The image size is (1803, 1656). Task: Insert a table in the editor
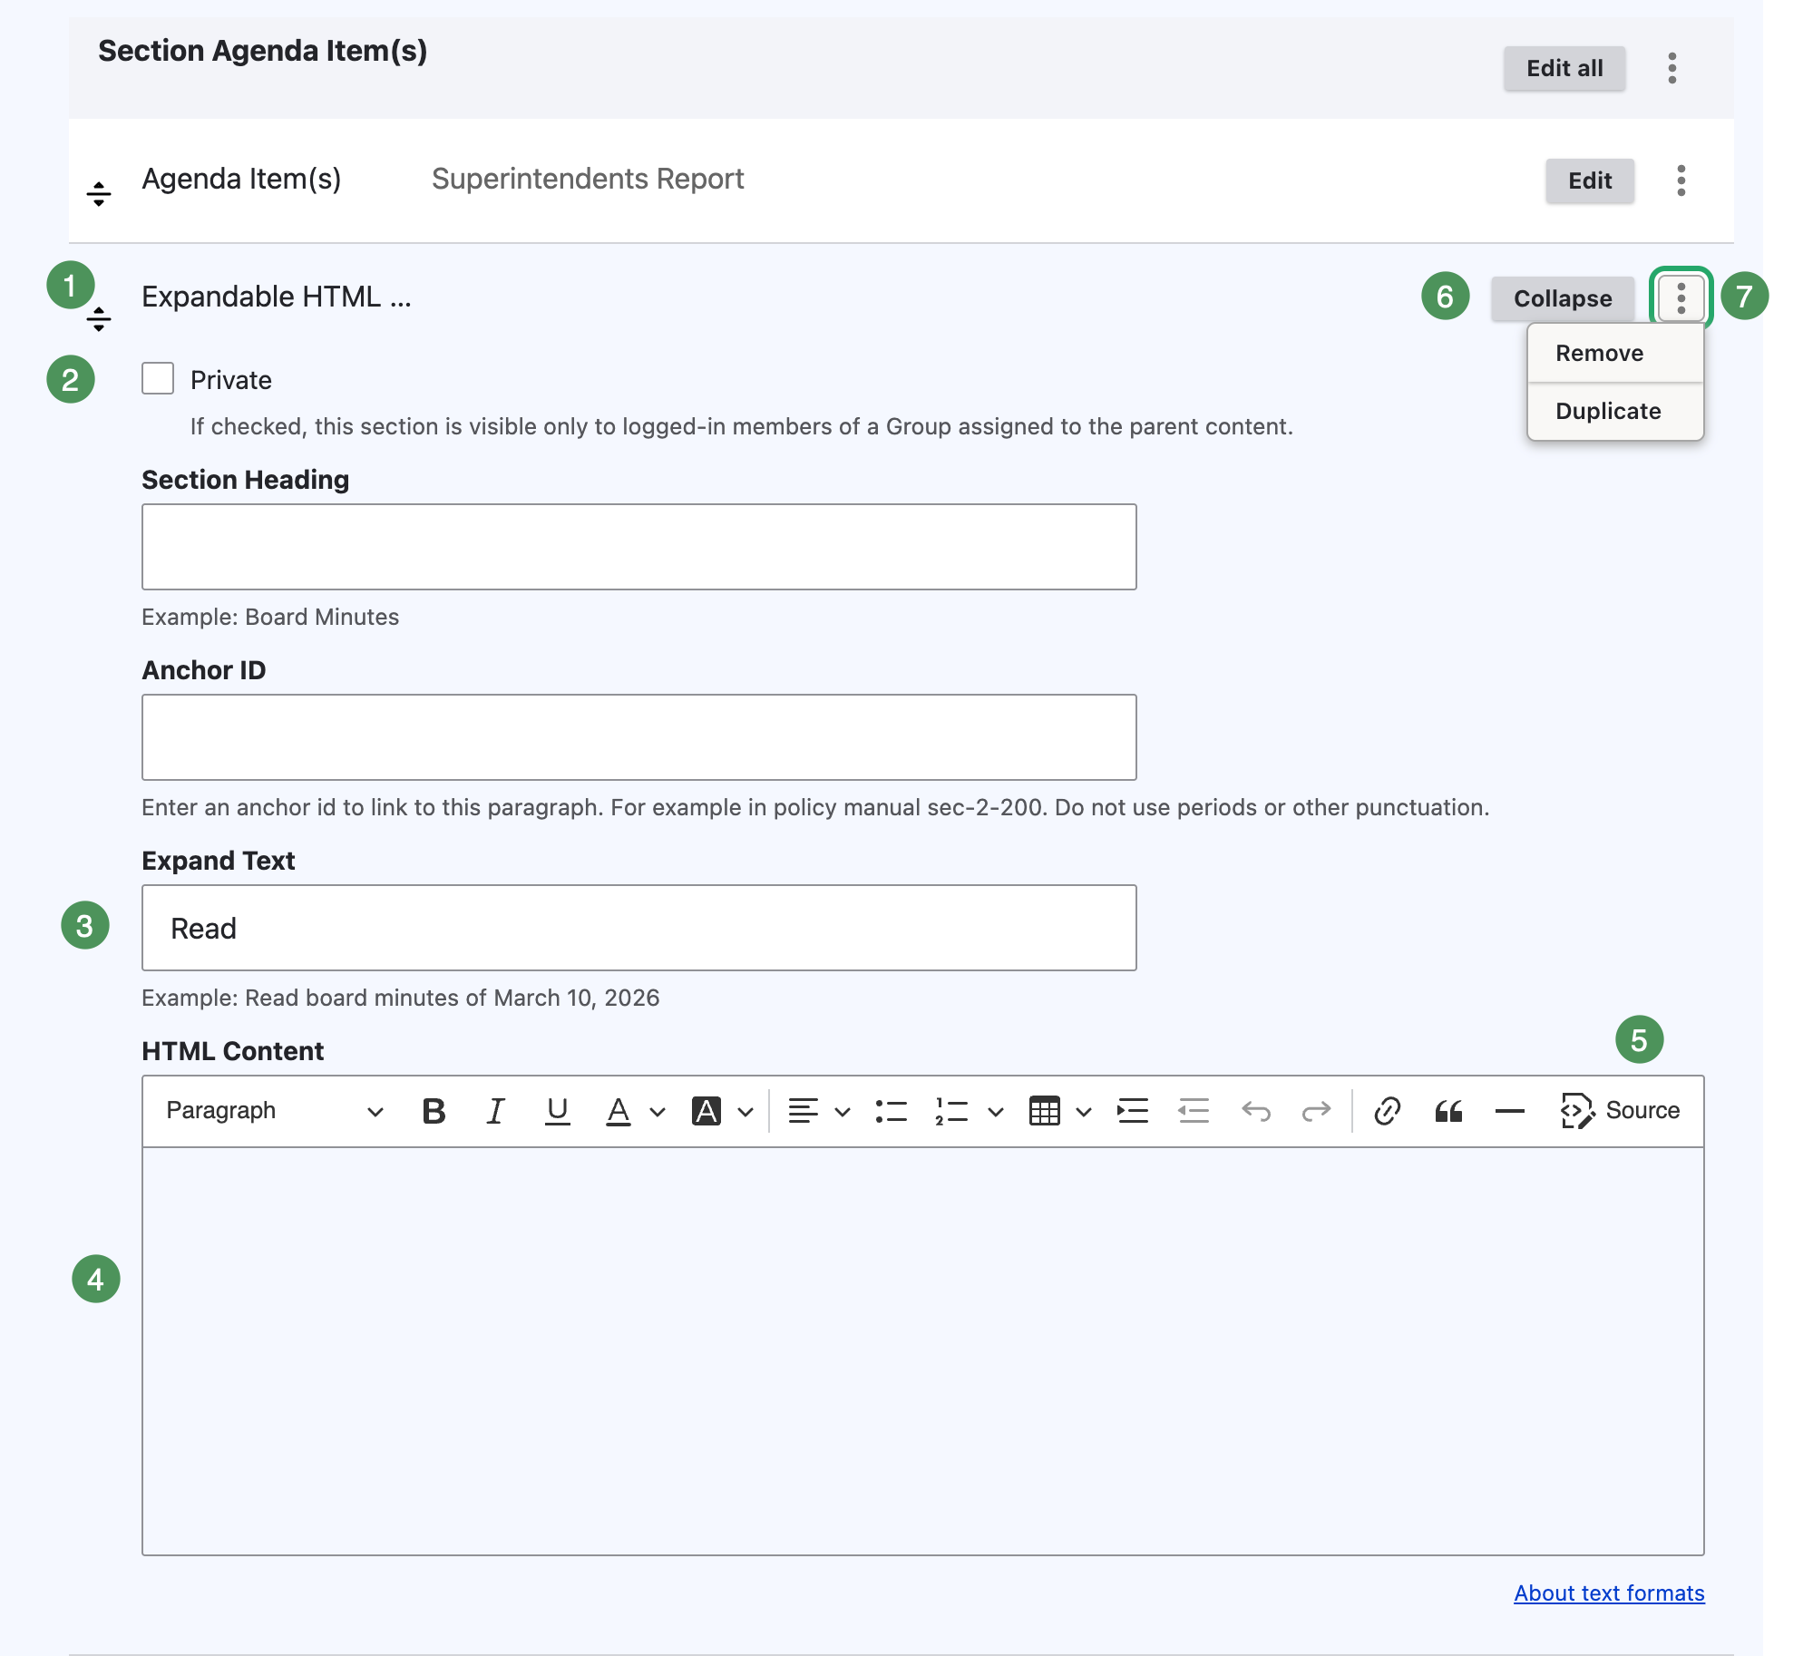[x=1045, y=1111]
